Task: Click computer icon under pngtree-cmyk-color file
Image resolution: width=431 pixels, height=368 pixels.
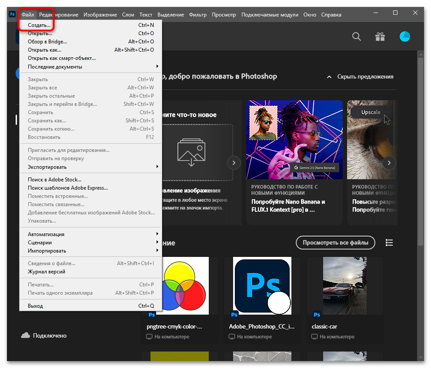Action: (x=149, y=336)
